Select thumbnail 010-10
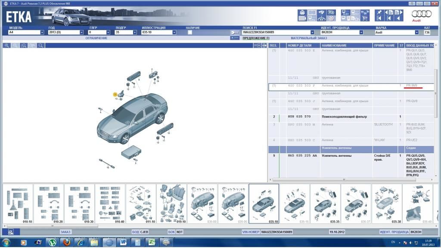441x248 pixels. point(18,204)
